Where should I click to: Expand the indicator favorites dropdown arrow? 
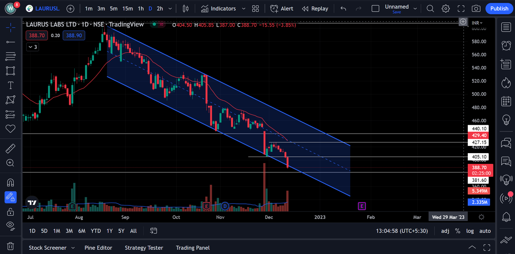[244, 9]
